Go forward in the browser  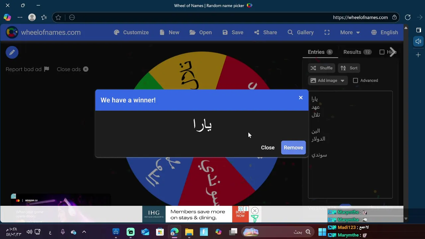420,17
